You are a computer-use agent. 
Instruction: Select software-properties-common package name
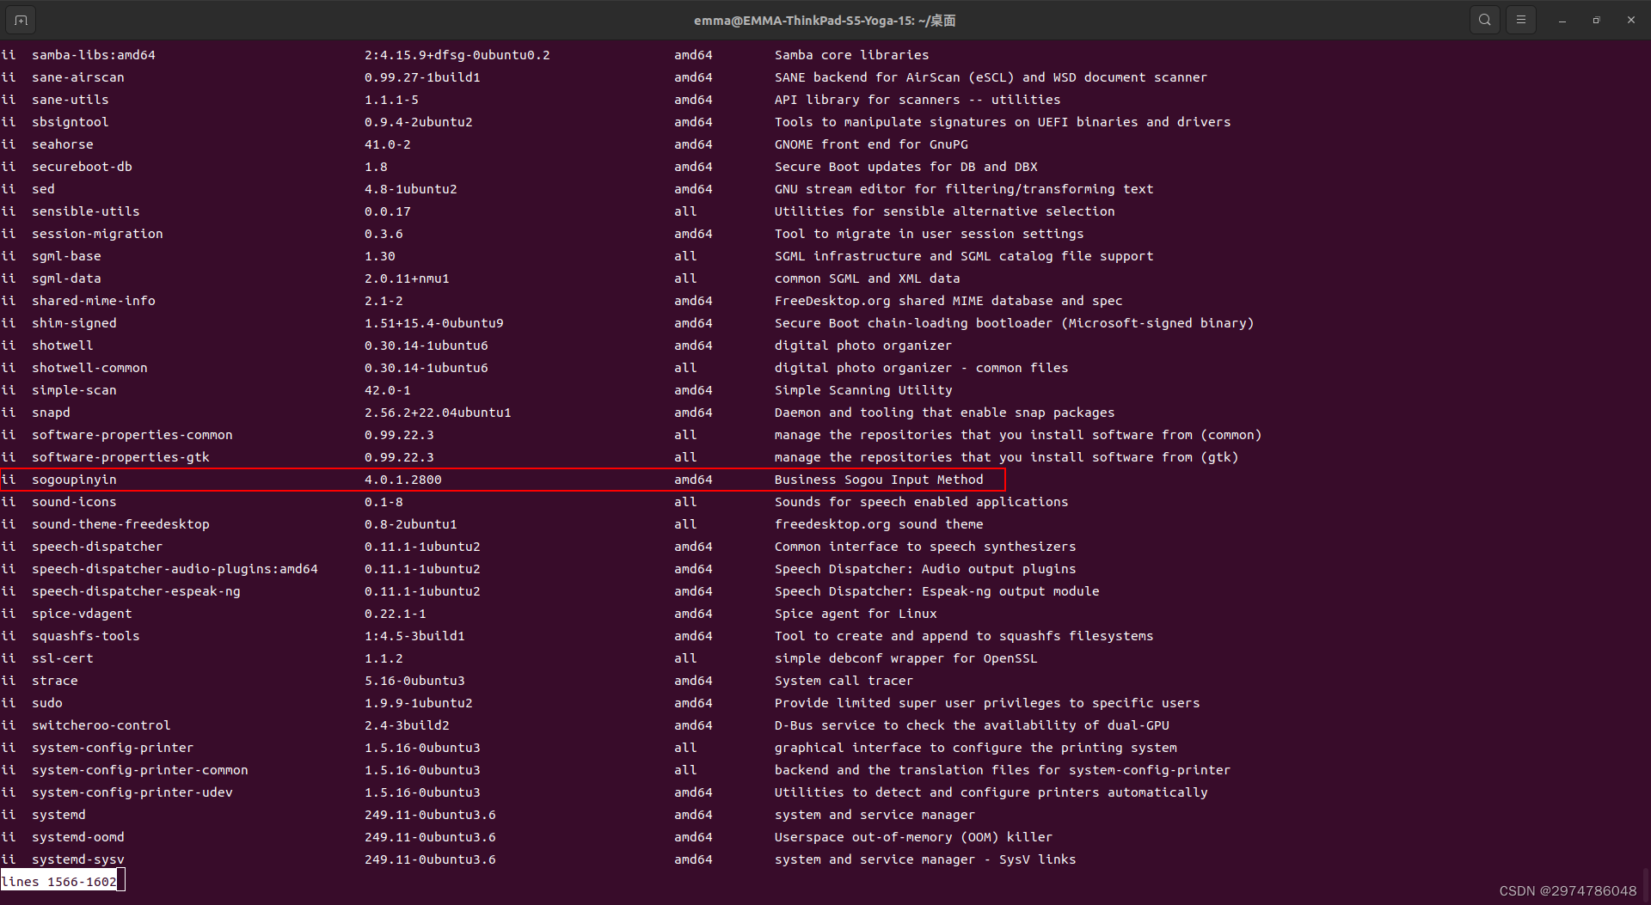click(x=132, y=435)
